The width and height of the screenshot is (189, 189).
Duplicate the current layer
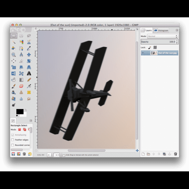pyautogui.click(x=164, y=154)
